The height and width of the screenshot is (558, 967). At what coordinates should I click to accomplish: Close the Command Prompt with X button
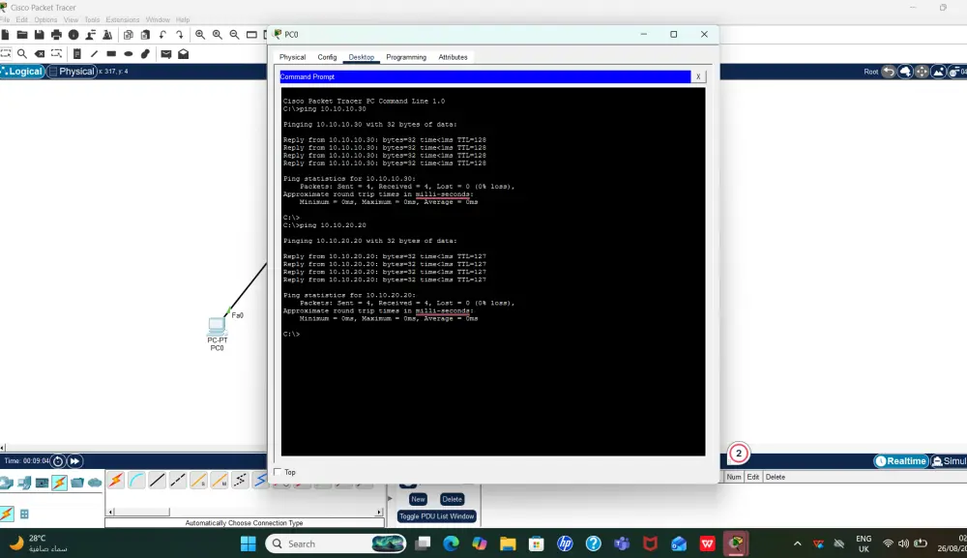(698, 77)
